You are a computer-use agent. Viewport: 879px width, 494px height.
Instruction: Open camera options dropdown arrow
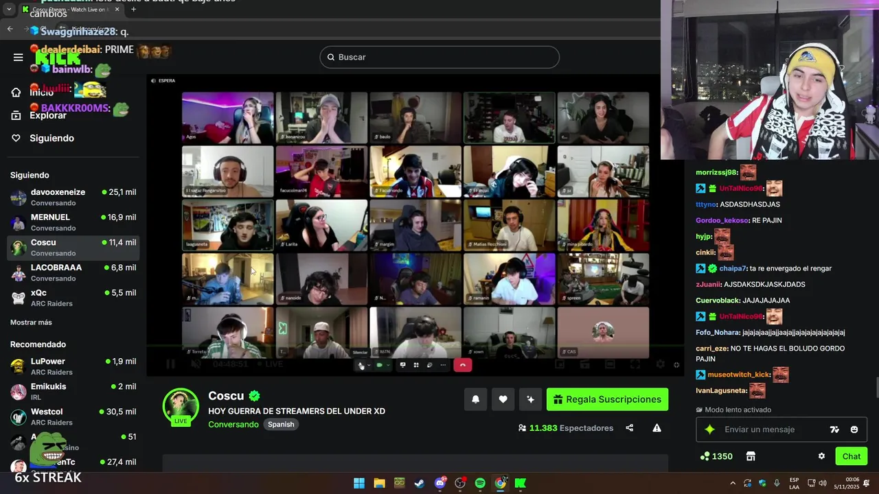pos(388,365)
